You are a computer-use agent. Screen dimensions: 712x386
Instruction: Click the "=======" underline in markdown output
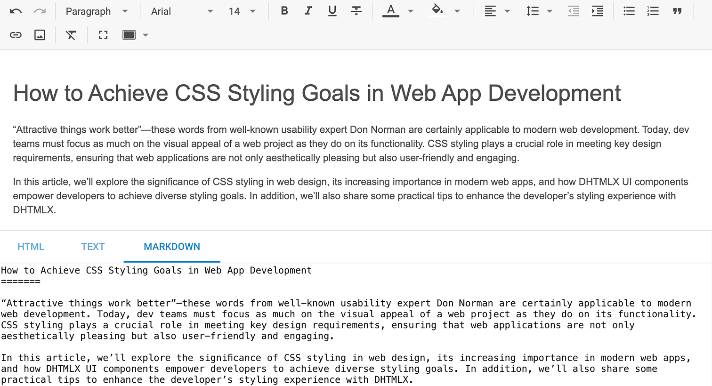point(21,281)
